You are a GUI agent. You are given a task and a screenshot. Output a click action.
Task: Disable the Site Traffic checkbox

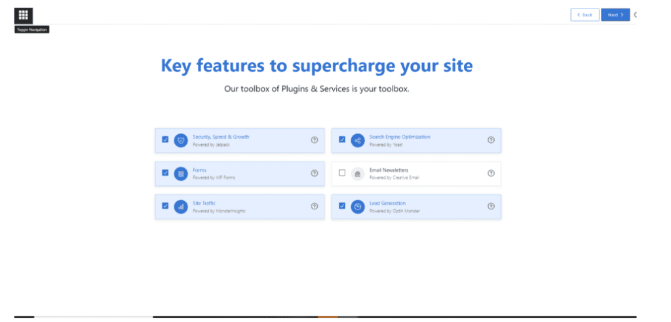(x=165, y=206)
